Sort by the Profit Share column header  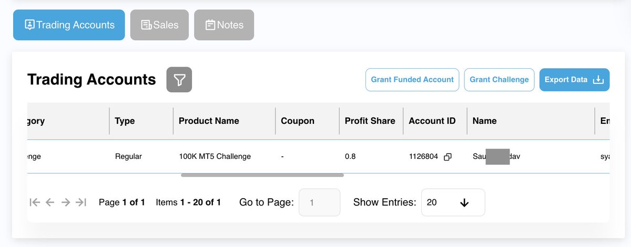(x=370, y=121)
